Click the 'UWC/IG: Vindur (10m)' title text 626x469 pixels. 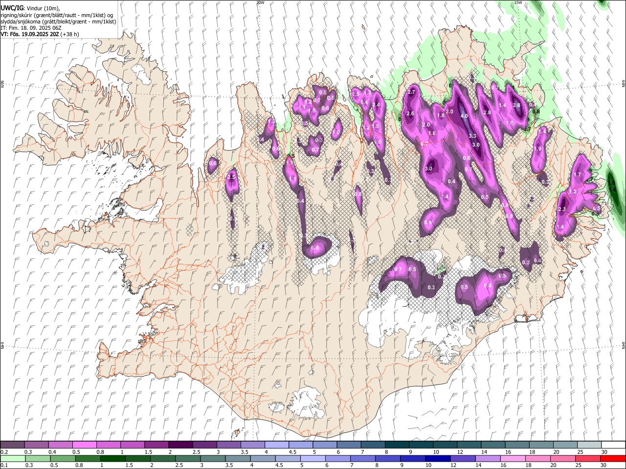[x=30, y=8]
